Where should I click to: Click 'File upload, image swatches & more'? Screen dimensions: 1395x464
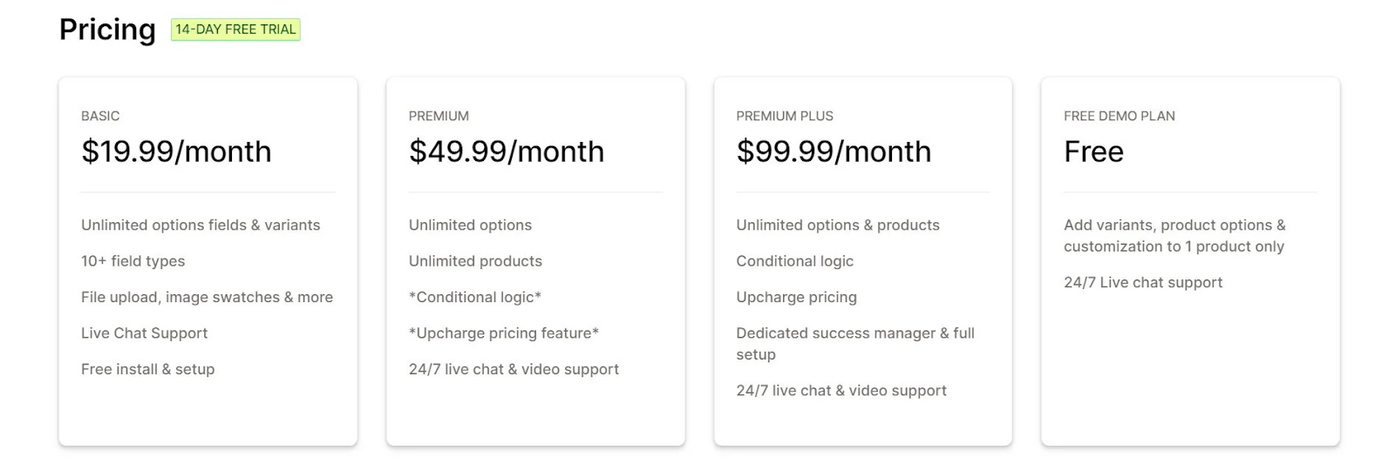click(207, 297)
